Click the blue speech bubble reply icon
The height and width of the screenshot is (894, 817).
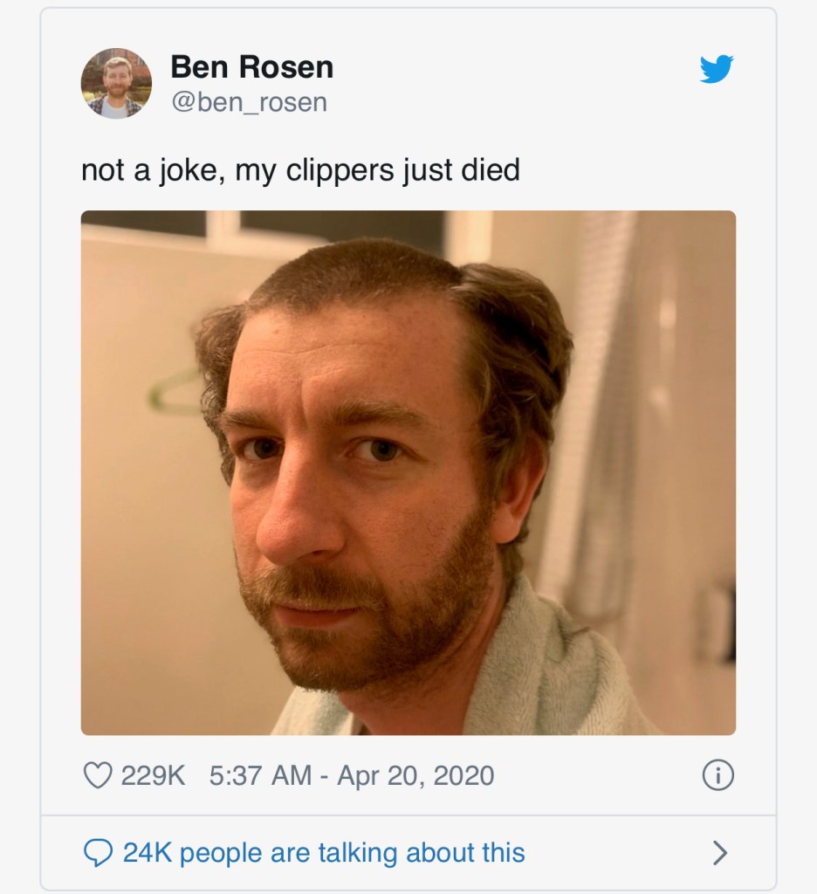pos(98,852)
